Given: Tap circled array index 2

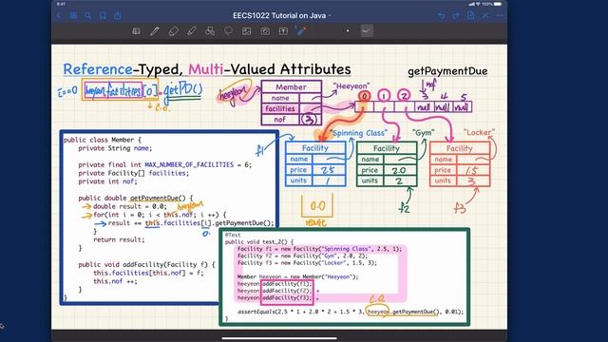Looking at the screenshot, I should pos(404,95).
